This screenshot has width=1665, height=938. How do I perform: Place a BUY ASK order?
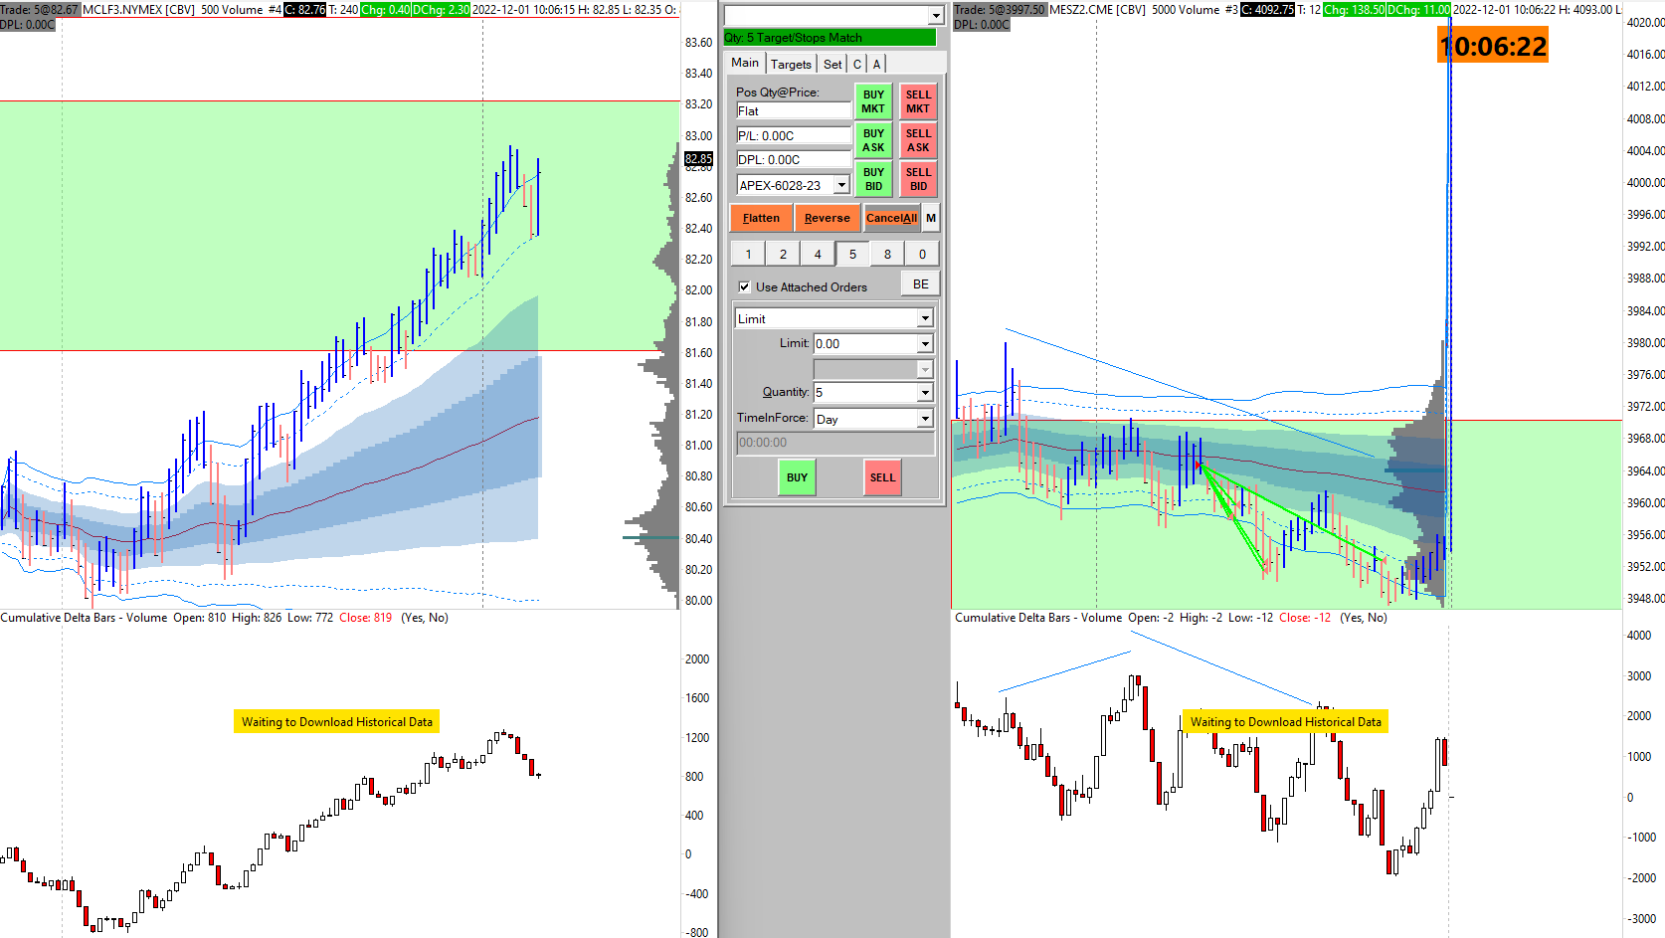873,140
